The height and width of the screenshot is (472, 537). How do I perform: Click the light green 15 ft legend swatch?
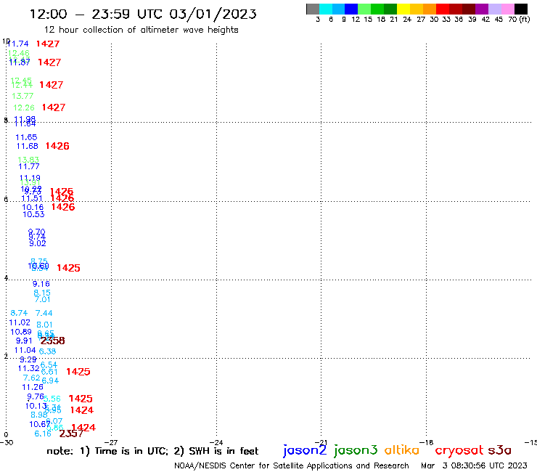tap(364, 9)
